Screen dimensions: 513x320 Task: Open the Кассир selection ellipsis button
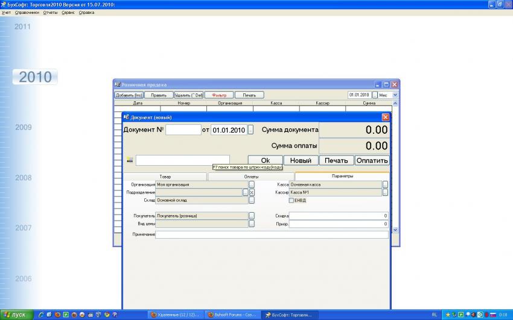[x=385, y=192]
